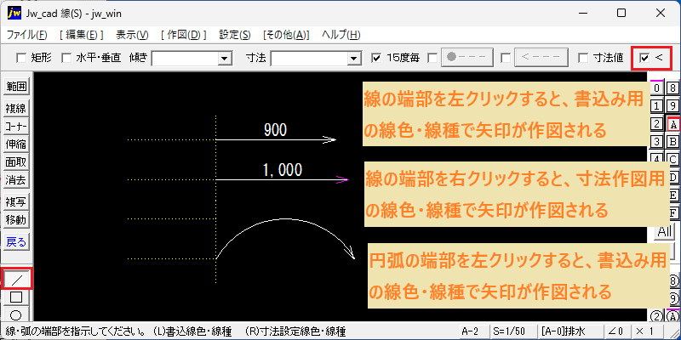Viewport: 681px width, 340px height.
Task: Select circled layer group A
Action: coord(672,315)
